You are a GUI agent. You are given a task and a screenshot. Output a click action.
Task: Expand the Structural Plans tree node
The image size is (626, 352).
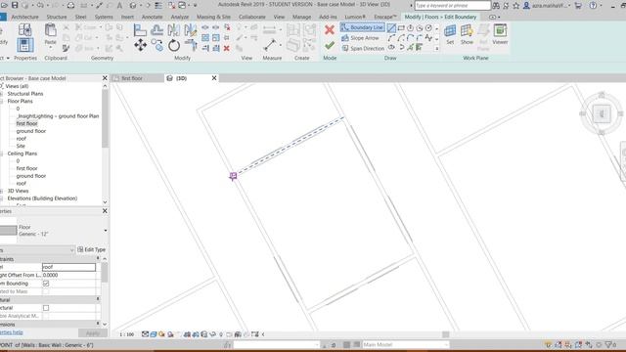[x=2, y=94]
